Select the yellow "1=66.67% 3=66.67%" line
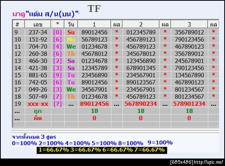The width and height of the screenshot is (225, 166). [x=102, y=150]
